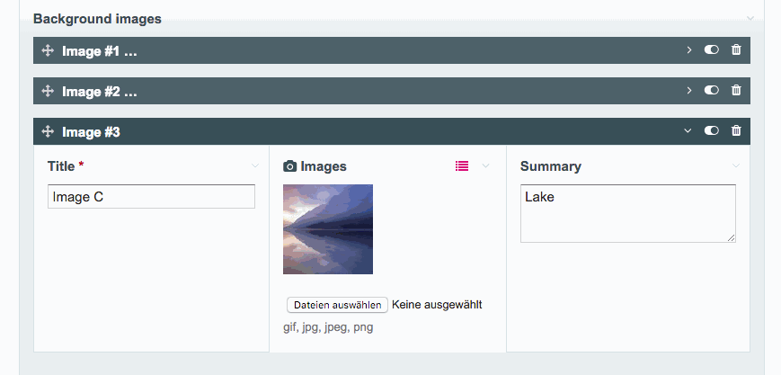This screenshot has height=375, width=781.
Task: Click the move handle icon of Image #2
Action: [48, 91]
